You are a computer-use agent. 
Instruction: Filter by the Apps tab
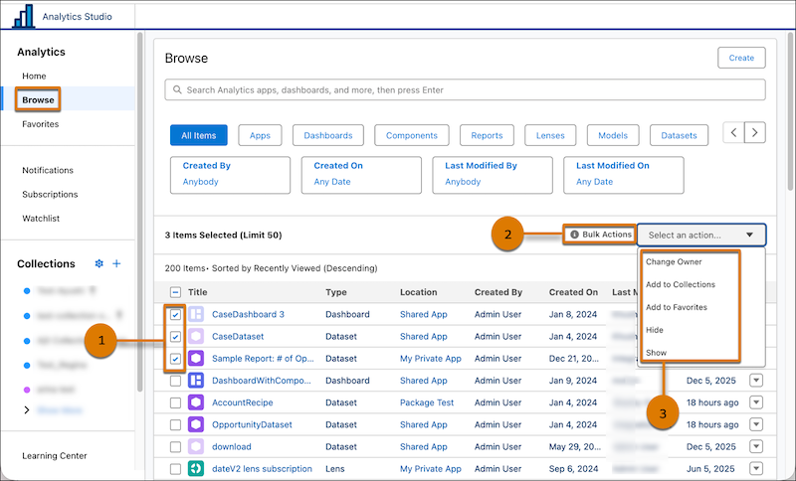(260, 135)
